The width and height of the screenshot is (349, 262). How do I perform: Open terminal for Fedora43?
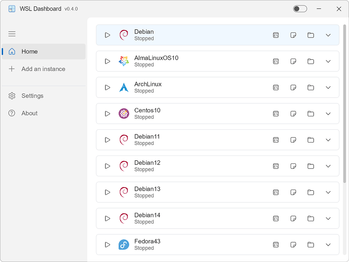(x=276, y=245)
